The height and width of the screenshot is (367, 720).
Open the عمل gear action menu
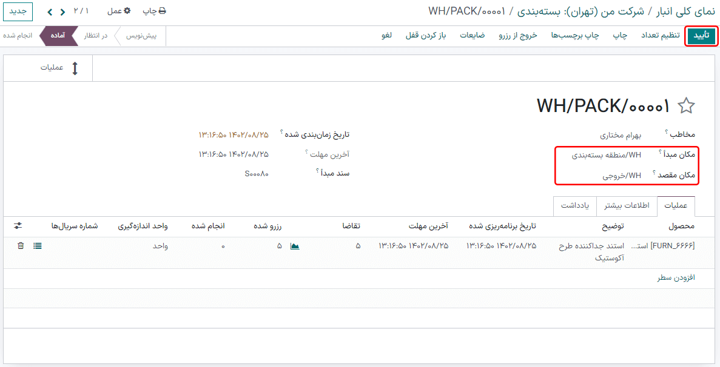(119, 11)
